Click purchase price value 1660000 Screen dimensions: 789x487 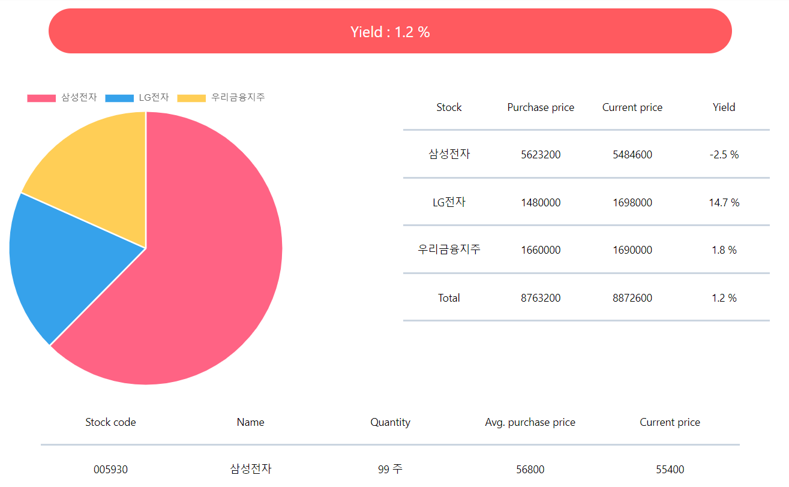coord(541,250)
